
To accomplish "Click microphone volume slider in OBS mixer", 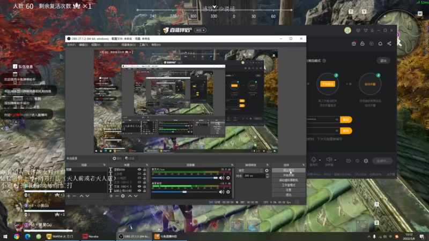I will tap(184, 178).
